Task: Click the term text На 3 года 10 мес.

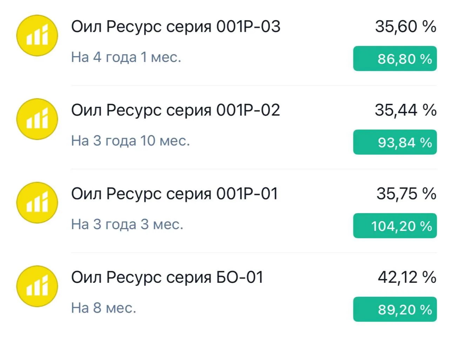Action: pyautogui.click(x=130, y=141)
